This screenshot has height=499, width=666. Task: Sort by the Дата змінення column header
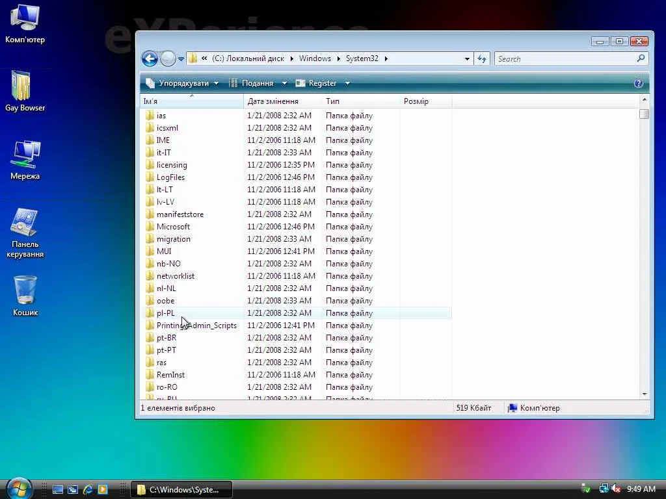pyautogui.click(x=283, y=101)
